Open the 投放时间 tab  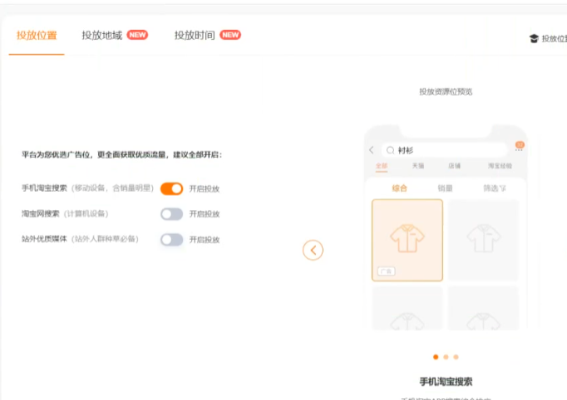(195, 36)
